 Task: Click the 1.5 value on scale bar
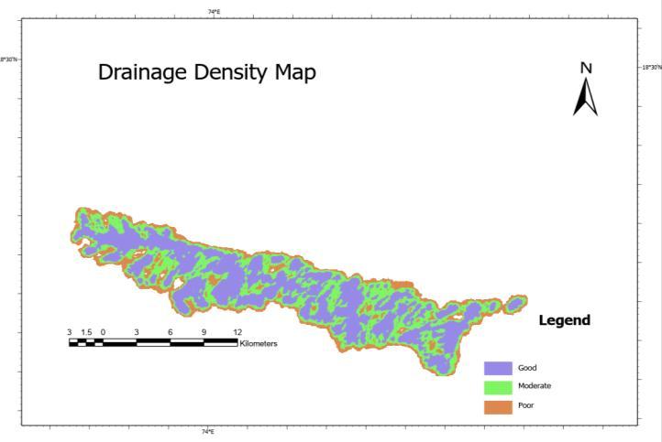coord(86,332)
